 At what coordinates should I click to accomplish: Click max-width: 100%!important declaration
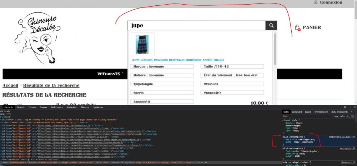(x=301, y=139)
